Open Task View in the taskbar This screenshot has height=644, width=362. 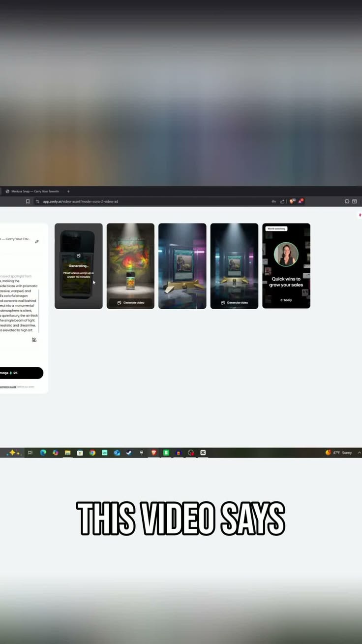(30, 452)
